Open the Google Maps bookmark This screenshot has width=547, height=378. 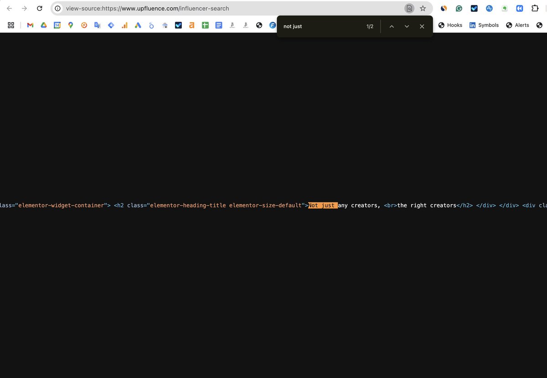tap(71, 25)
